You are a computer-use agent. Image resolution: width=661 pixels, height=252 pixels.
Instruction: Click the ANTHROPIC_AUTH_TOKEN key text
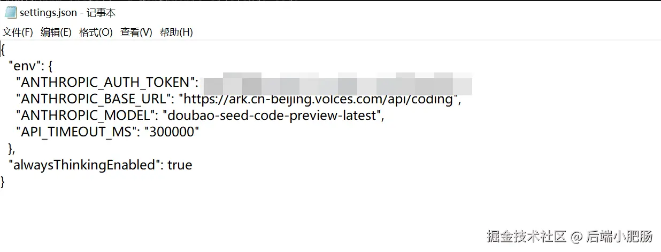107,83
